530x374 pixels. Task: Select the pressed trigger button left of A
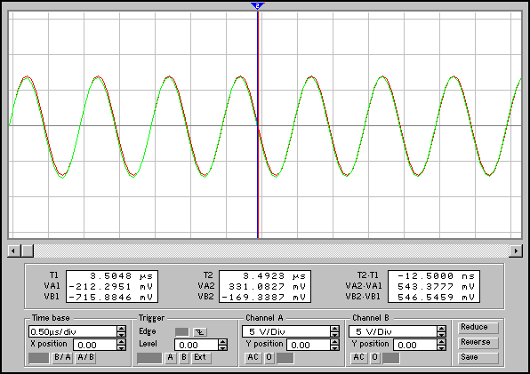pyautogui.click(x=149, y=358)
